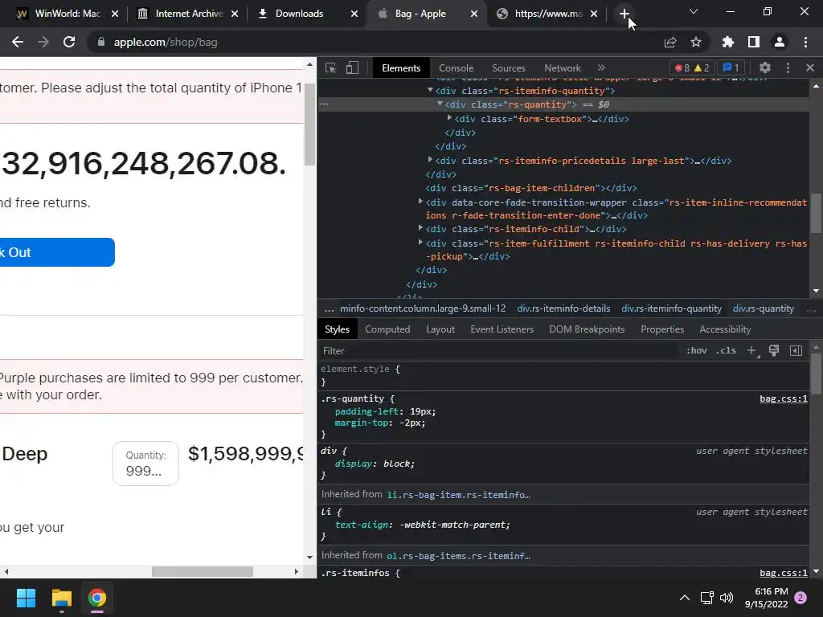Screen dimensions: 823x617
Task: Bookmark this page with the star icon
Action: (696, 42)
